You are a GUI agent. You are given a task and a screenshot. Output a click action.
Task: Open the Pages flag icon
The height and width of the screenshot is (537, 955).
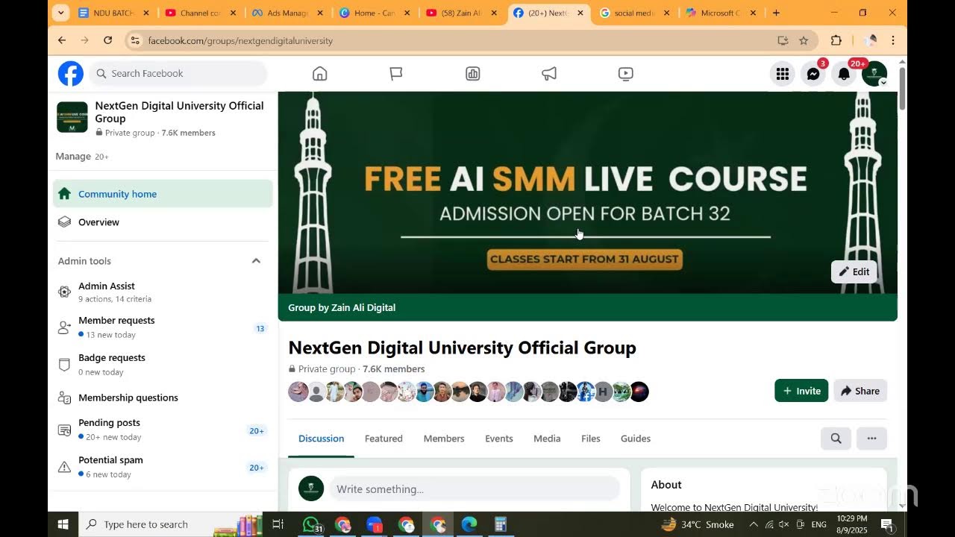tap(396, 73)
